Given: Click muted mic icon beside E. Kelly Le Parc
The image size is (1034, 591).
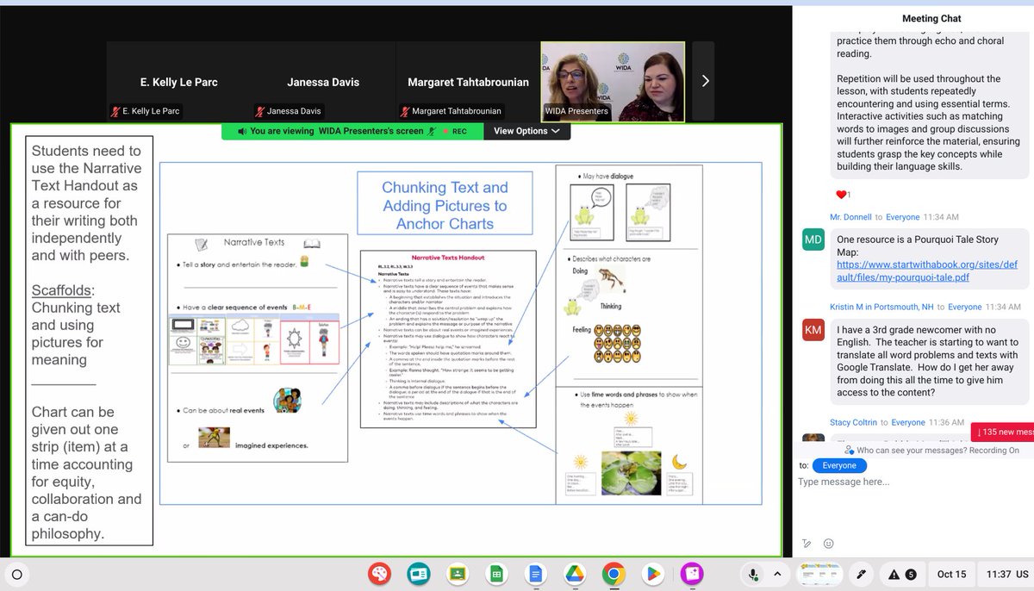Looking at the screenshot, I should [115, 111].
